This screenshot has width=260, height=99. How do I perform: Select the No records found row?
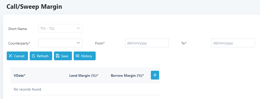click(85, 89)
